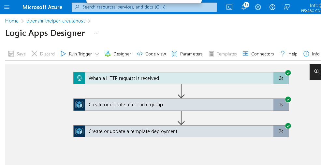Expand the Create or update a template deployment step
321x165 pixels.
pyautogui.click(x=181, y=131)
